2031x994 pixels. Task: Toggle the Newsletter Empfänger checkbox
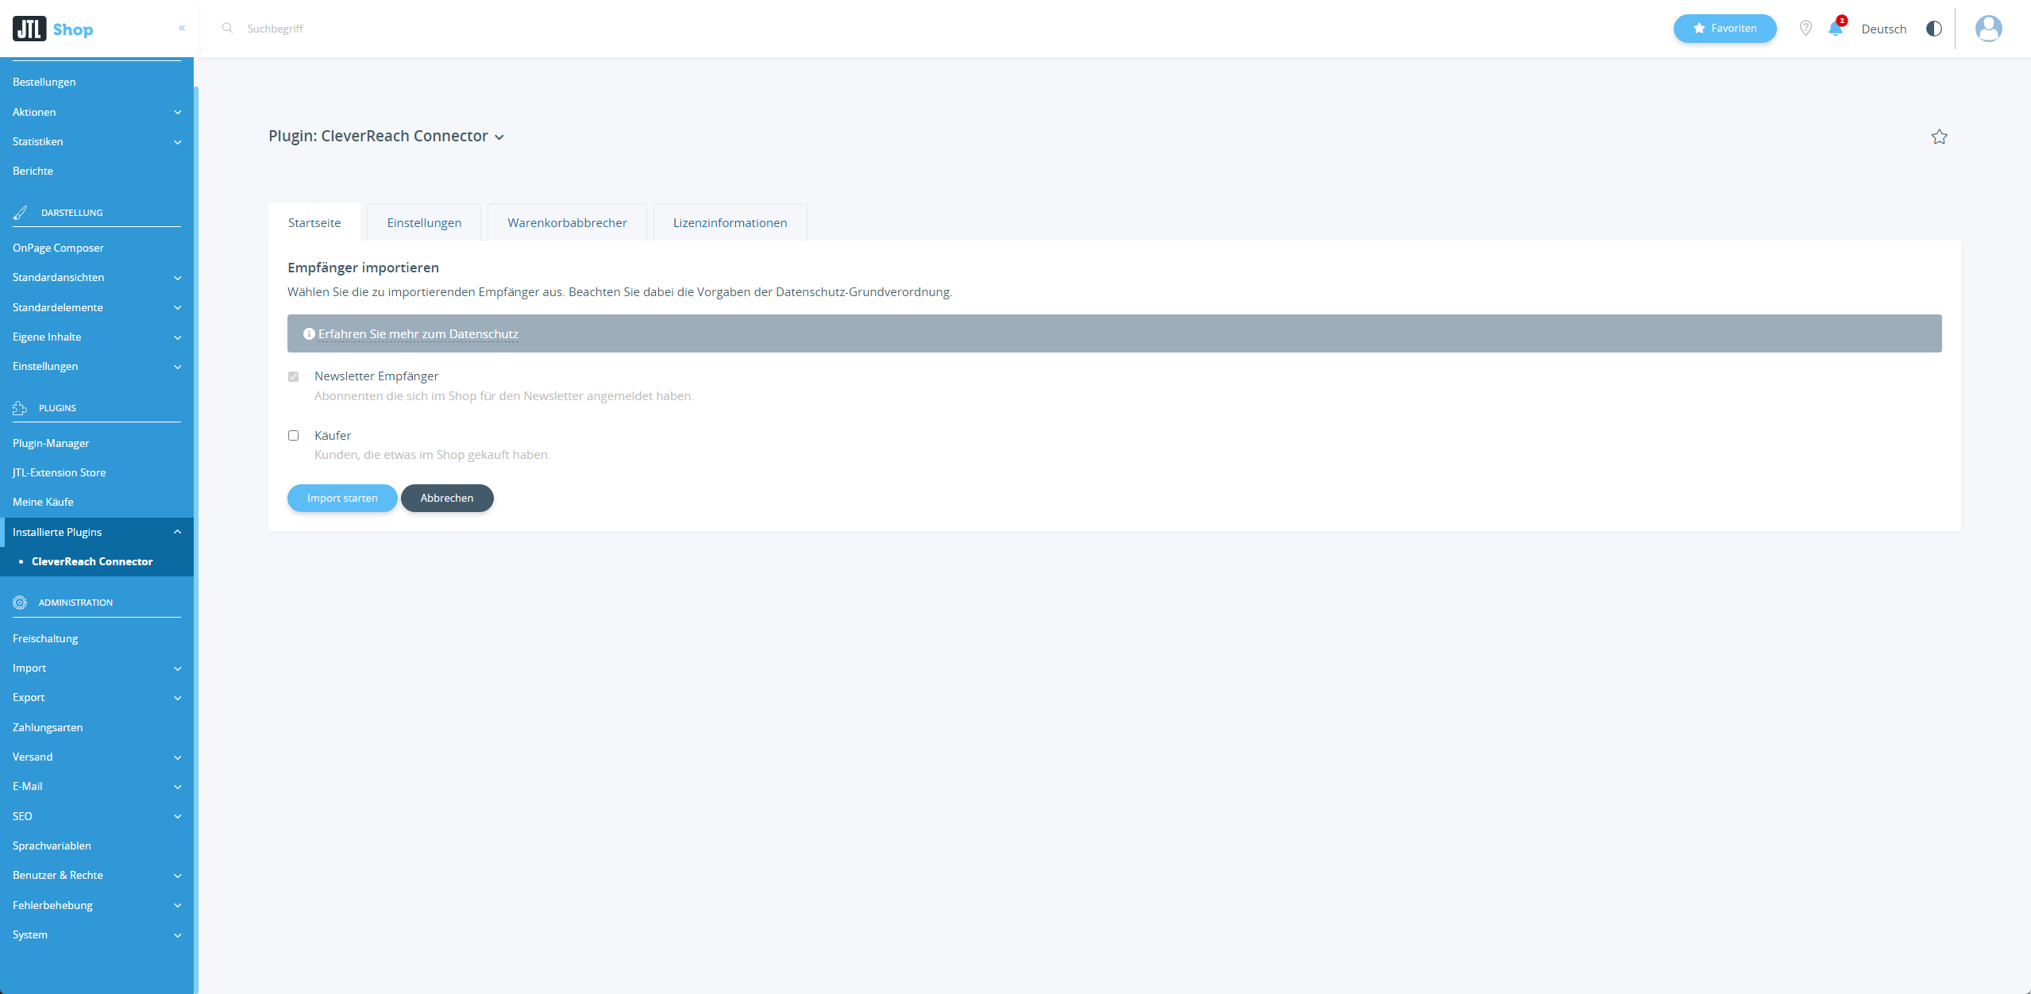click(x=293, y=376)
